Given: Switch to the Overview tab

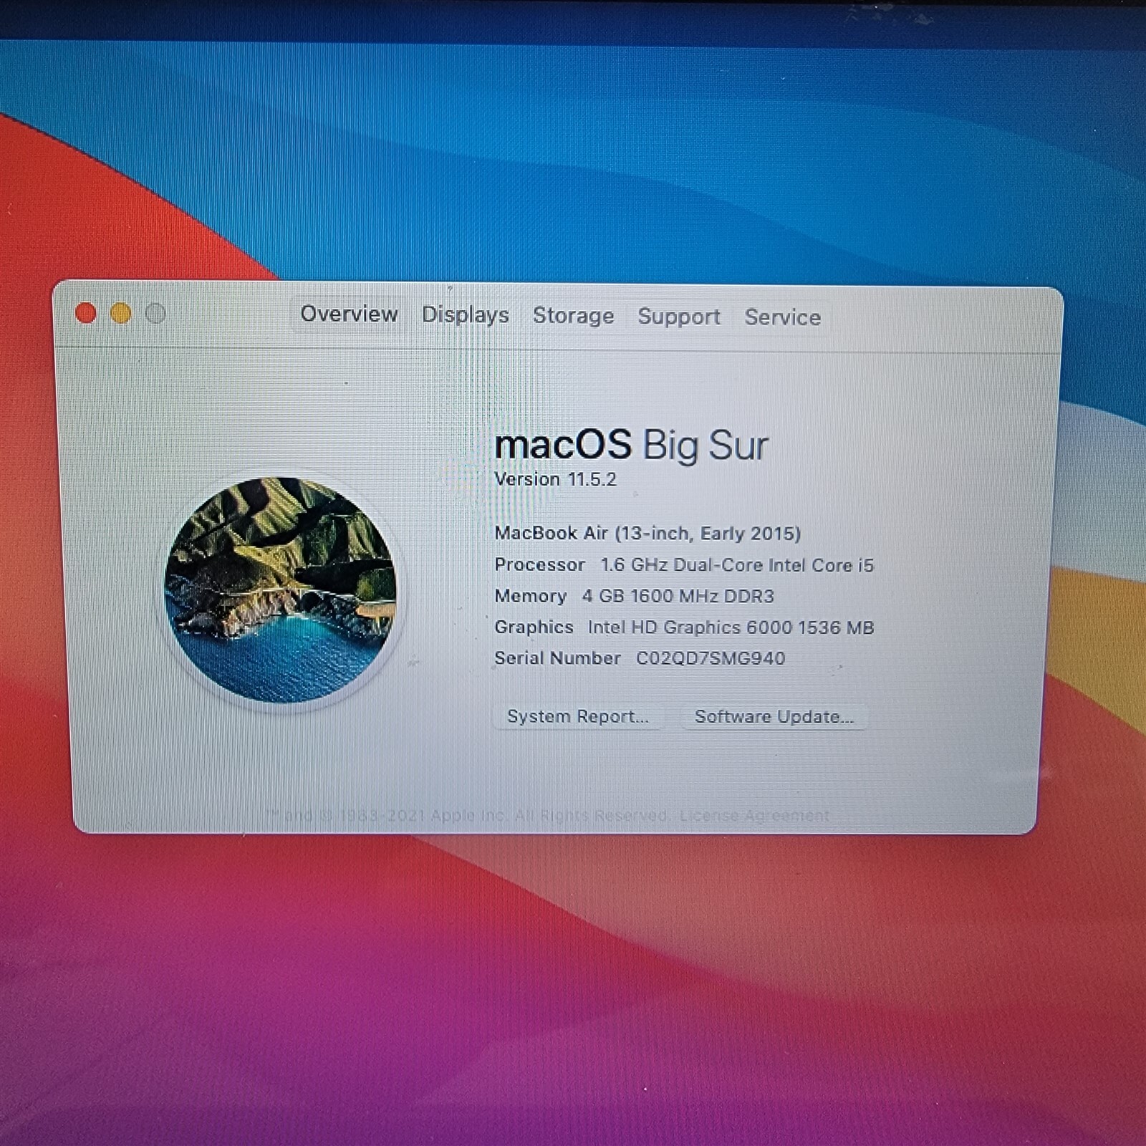Looking at the screenshot, I should tap(349, 314).
